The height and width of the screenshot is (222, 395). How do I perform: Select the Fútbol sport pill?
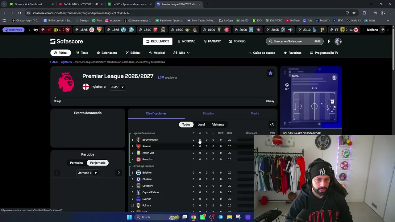click(x=60, y=53)
